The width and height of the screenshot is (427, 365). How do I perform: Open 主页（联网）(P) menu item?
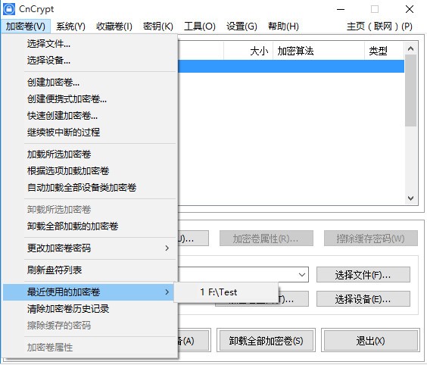click(379, 27)
